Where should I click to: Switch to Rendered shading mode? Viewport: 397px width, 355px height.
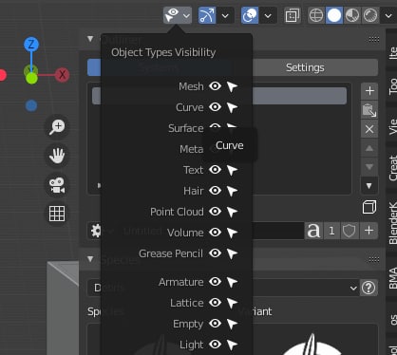(370, 15)
